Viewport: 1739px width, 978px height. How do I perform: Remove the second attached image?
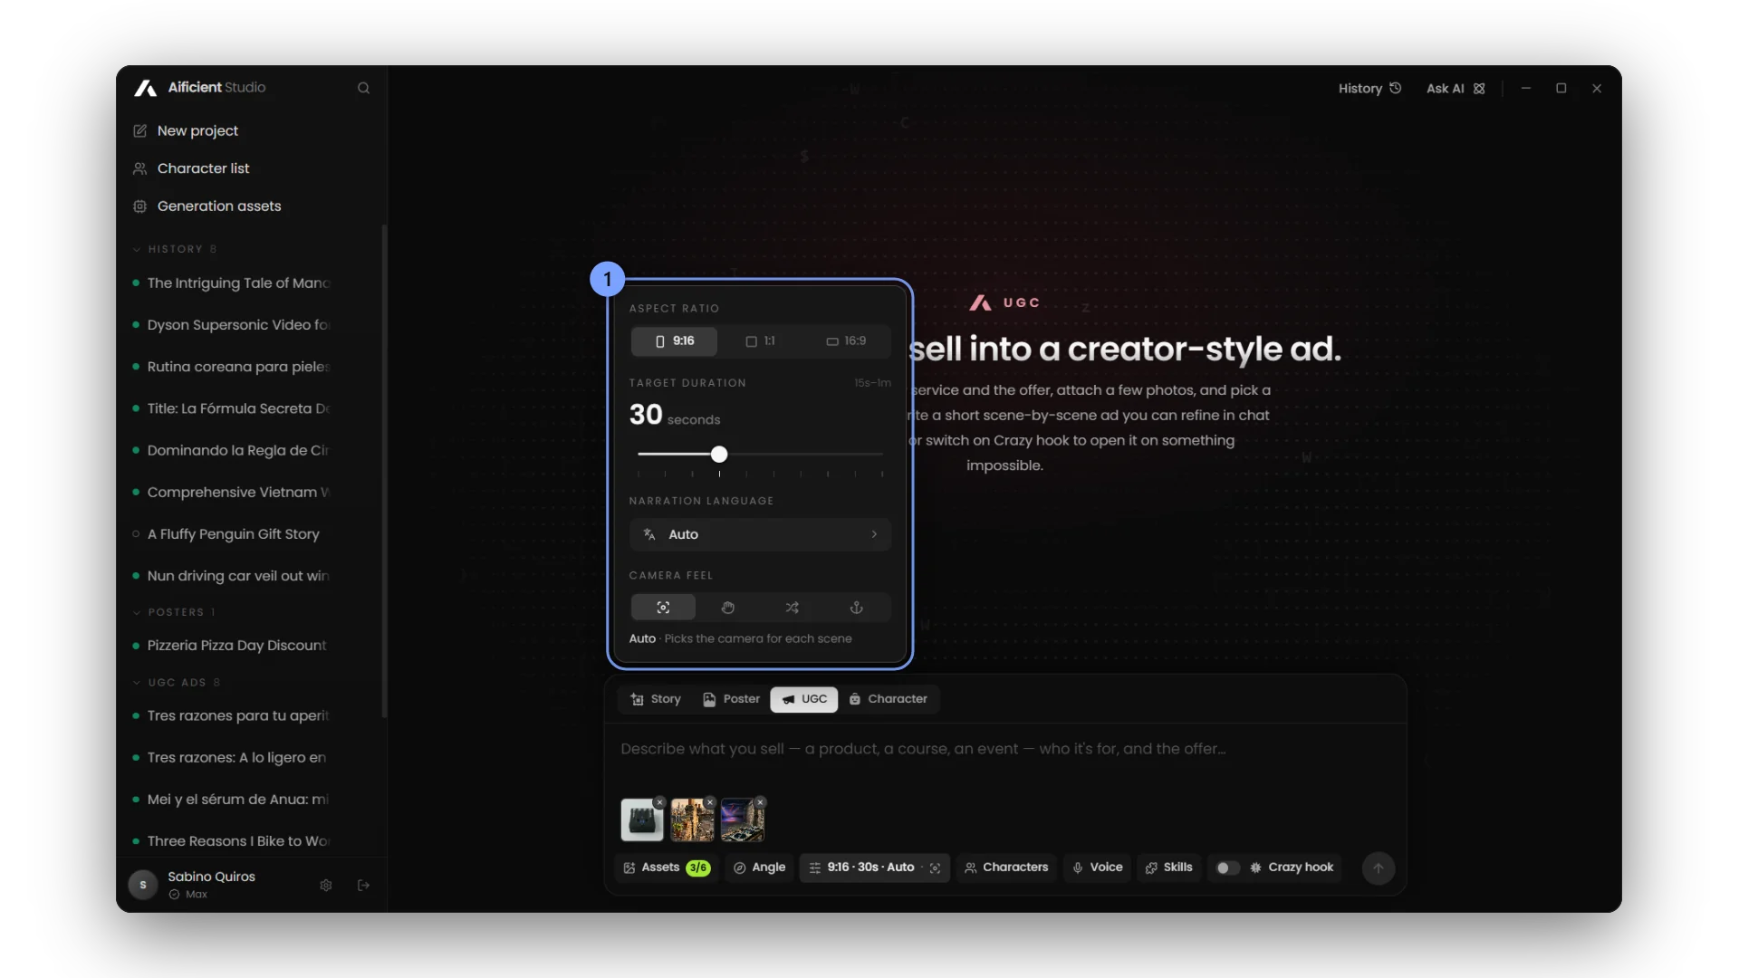tap(710, 802)
